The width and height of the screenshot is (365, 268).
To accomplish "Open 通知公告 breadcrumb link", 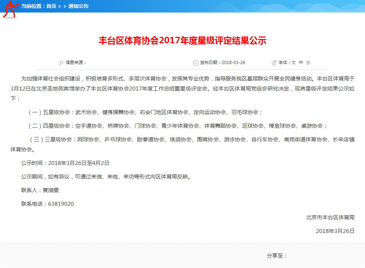I will click(x=79, y=6).
